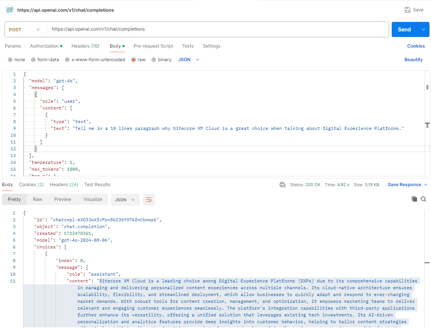This screenshot has width=431, height=330.
Task: Click the Status: 200 OK indicator
Action: 305,185
